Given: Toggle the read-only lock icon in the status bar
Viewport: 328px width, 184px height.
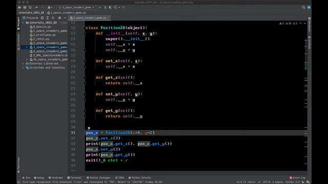Looking at the screenshot, I should point(303,182).
